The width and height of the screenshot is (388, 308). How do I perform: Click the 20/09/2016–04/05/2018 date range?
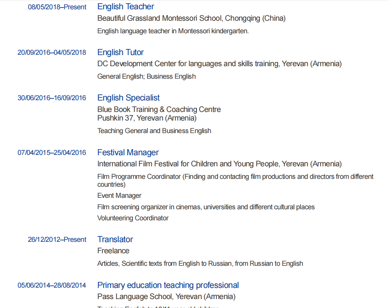pyautogui.click(x=52, y=53)
